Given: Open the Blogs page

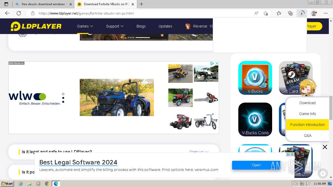Looking at the screenshot, I should click(x=141, y=26).
